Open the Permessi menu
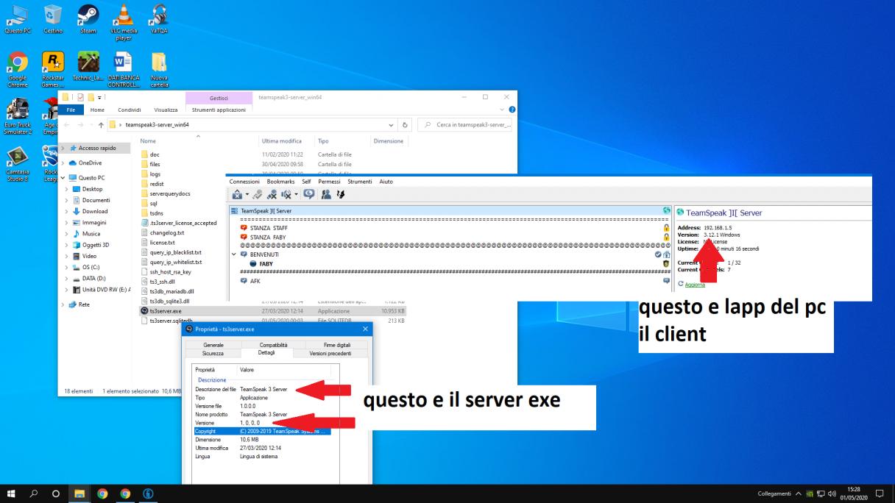895x503 pixels. click(328, 181)
